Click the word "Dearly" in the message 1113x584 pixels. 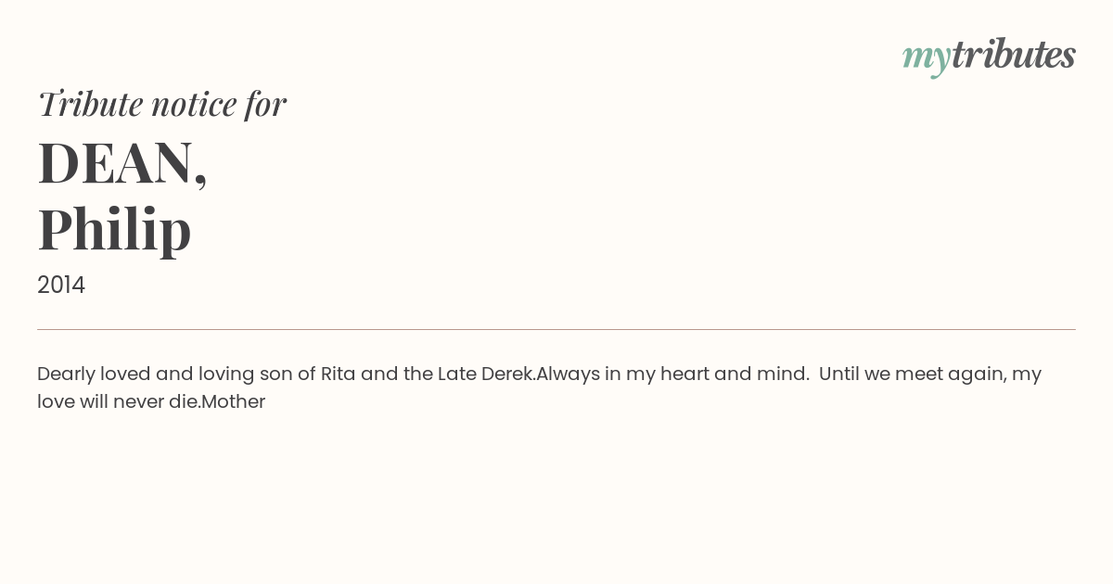(66, 375)
